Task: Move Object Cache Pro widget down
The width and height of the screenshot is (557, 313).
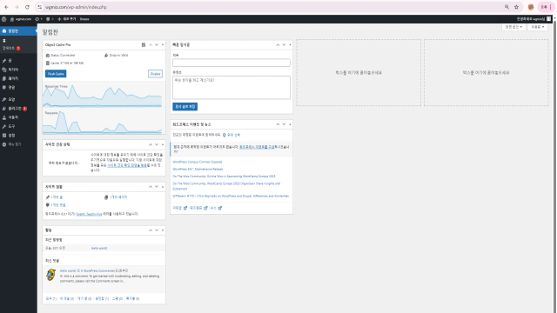Action: click(x=157, y=45)
